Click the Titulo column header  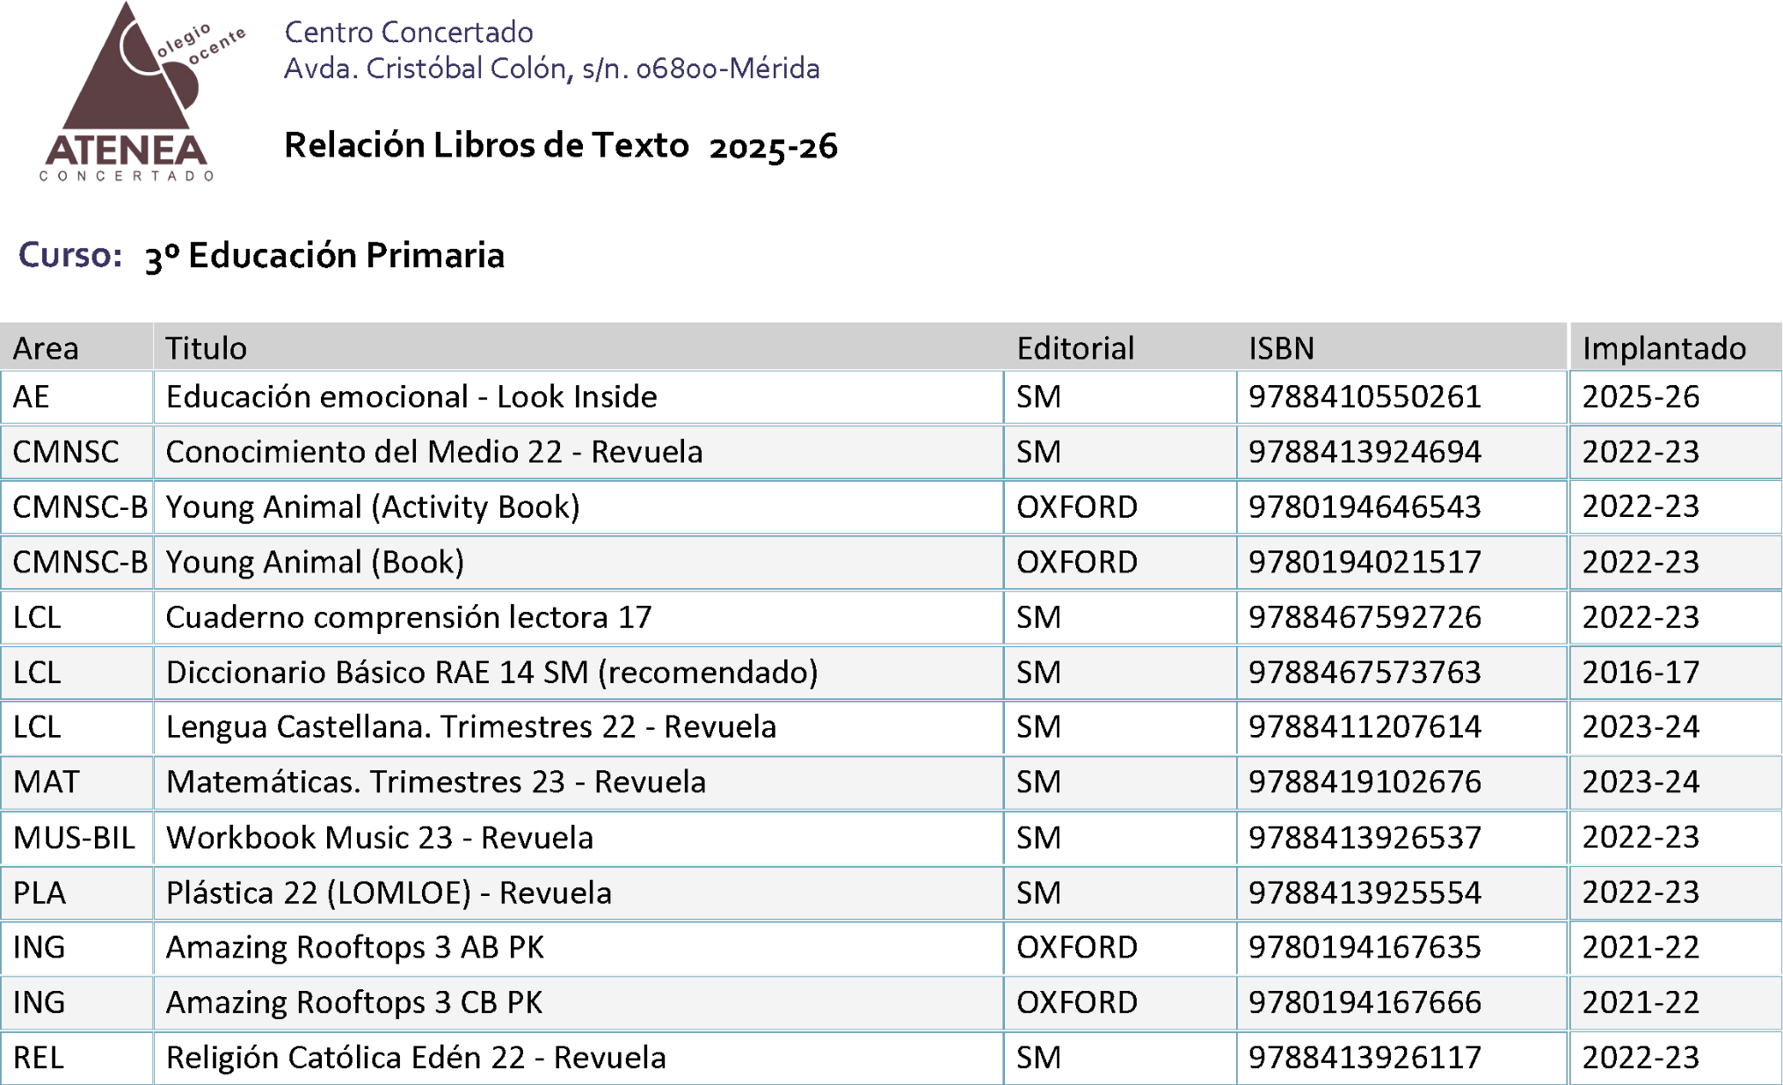[206, 348]
